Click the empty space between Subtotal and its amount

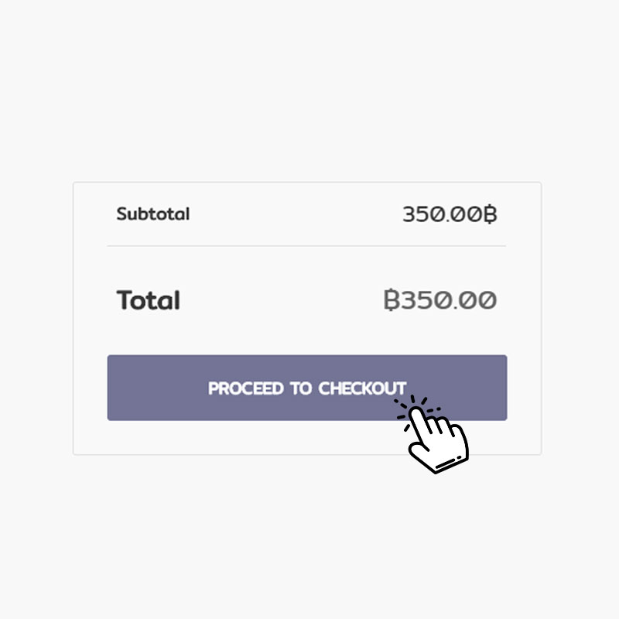click(294, 214)
